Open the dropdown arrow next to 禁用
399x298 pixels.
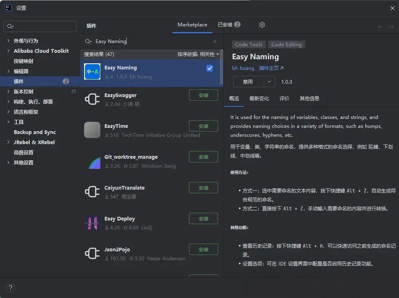coord(269,82)
